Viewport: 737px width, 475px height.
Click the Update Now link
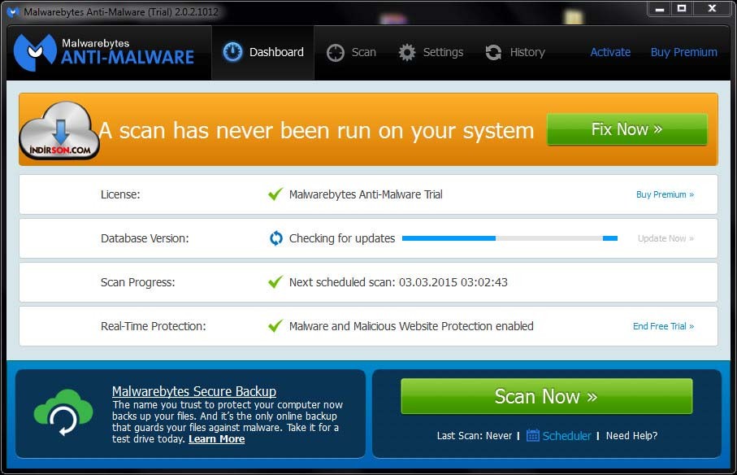(x=665, y=238)
